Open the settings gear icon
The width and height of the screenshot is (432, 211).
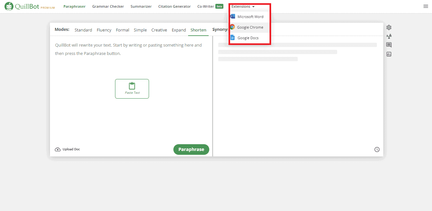click(389, 28)
